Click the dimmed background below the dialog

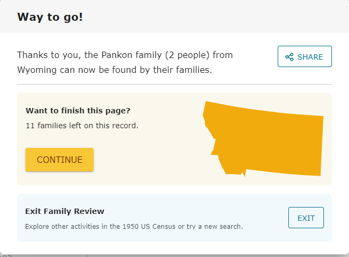click(213, 255)
